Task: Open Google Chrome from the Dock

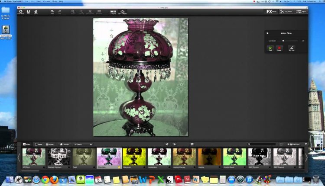Action: click(45, 180)
